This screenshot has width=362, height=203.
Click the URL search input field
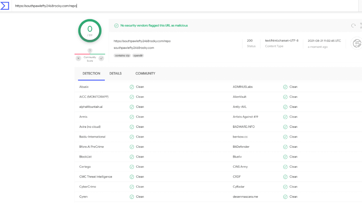coord(181,6)
